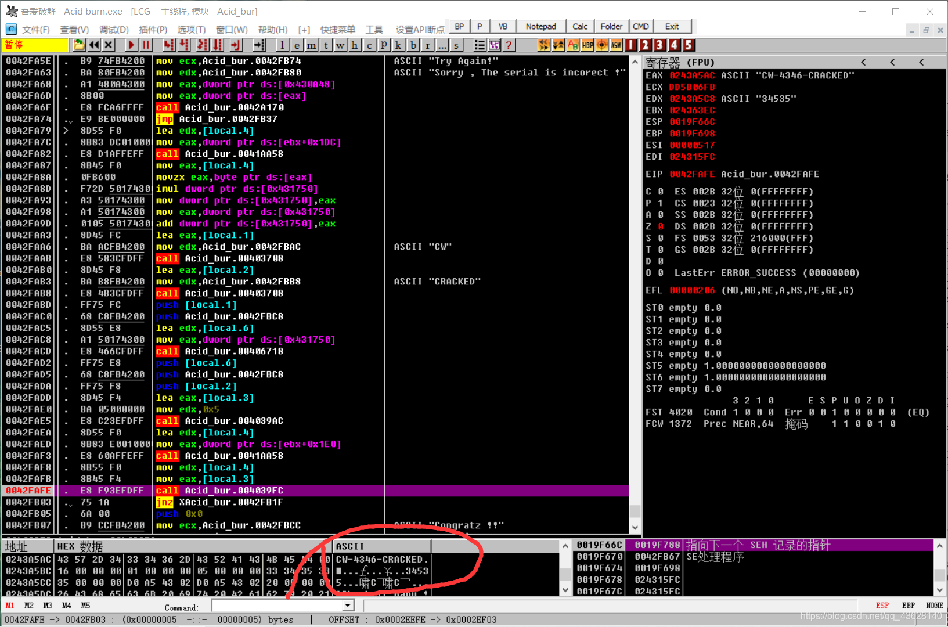Click into the Command input field
This screenshot has width=948, height=627.
(277, 606)
